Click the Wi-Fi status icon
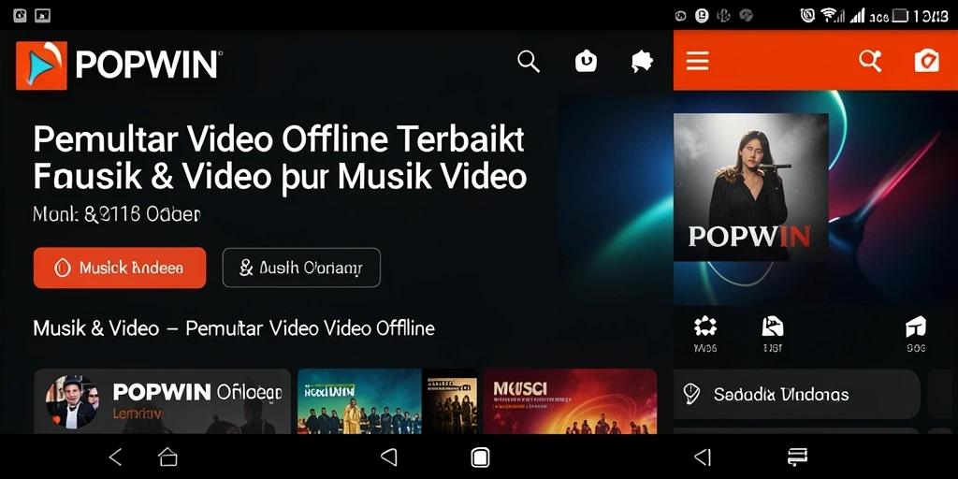 (831, 15)
